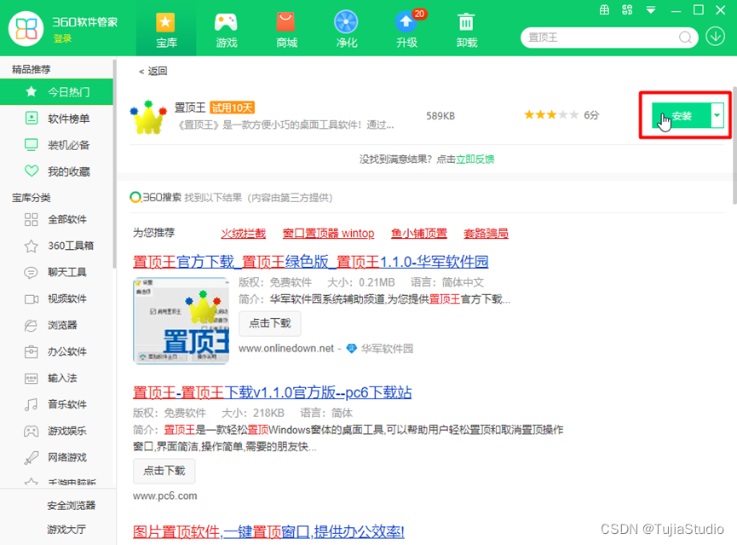The image size is (737, 545).
Task: Open the 图片置顶软件 result title
Action: click(268, 532)
